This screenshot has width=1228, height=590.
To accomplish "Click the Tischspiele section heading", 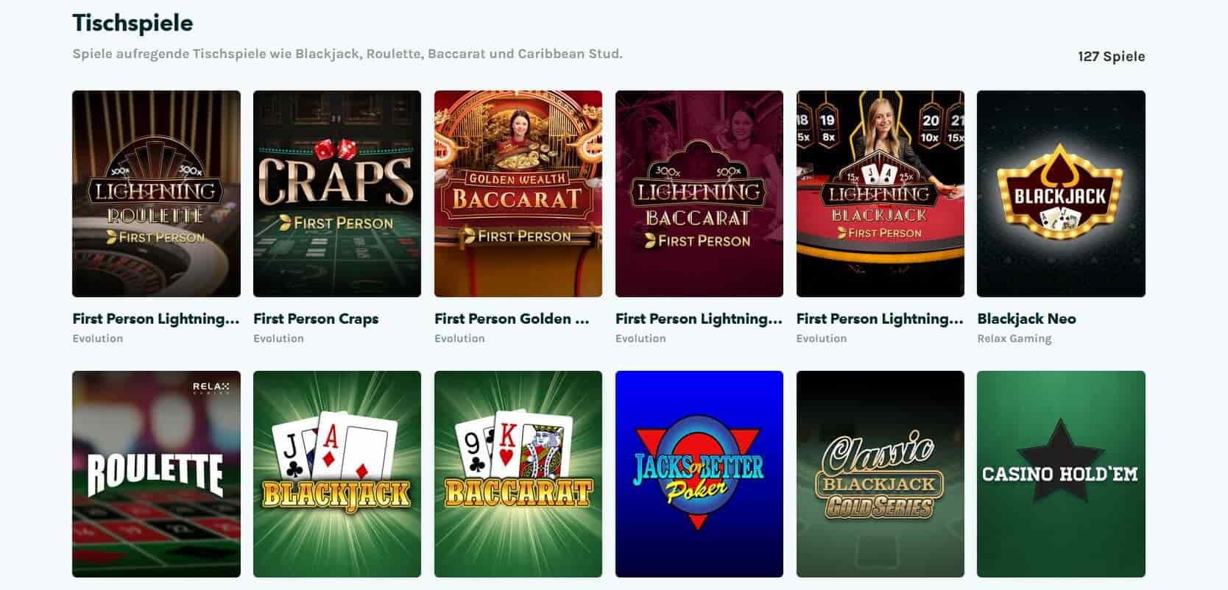I will [133, 23].
